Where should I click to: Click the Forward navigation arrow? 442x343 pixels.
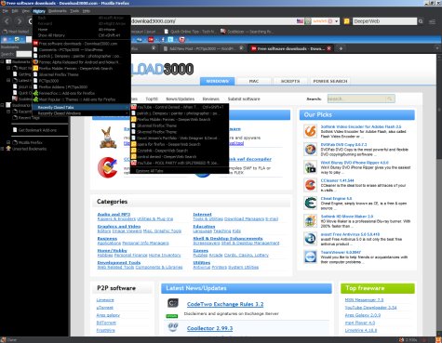[20, 21]
